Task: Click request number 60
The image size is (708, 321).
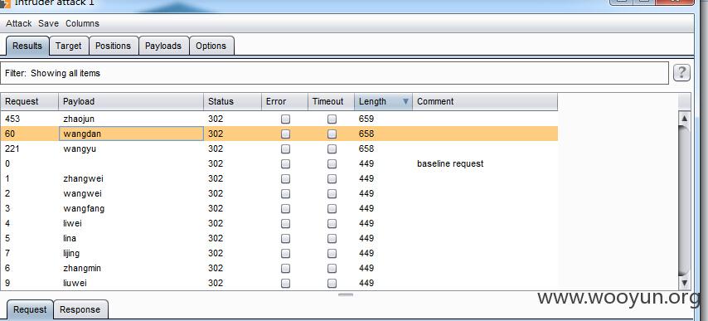Action: coord(10,134)
